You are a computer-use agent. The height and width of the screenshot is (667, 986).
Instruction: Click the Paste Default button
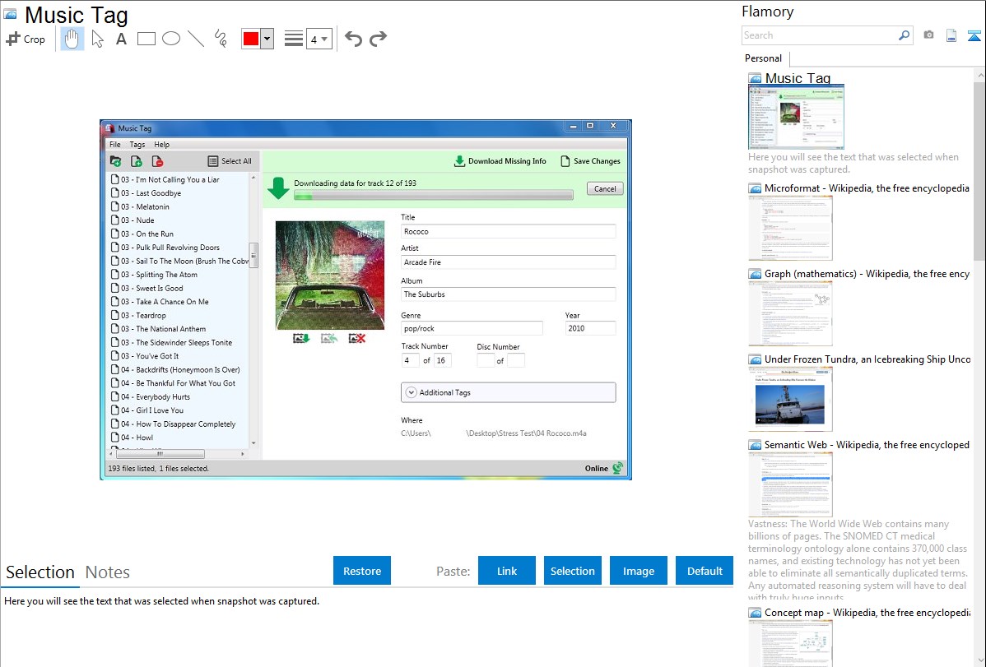tap(705, 571)
